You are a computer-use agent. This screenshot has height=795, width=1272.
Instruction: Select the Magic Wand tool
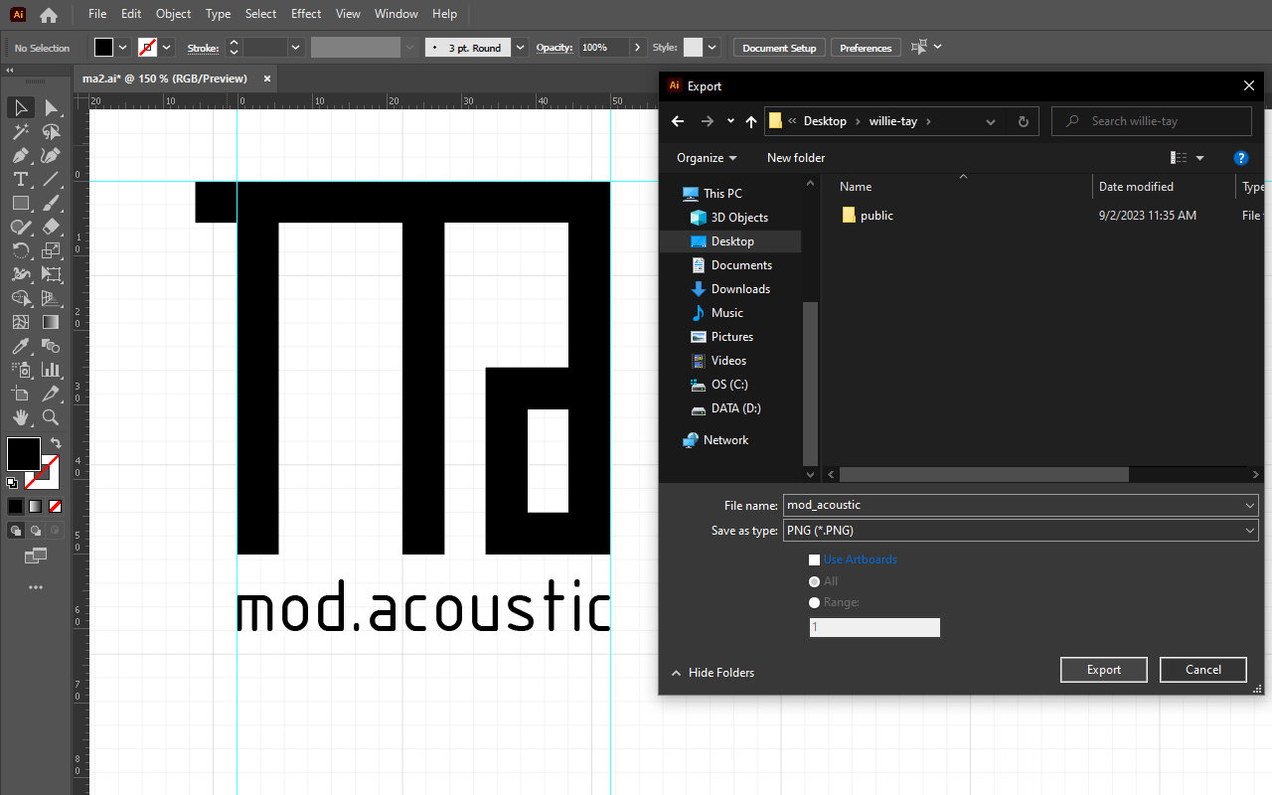point(21,131)
